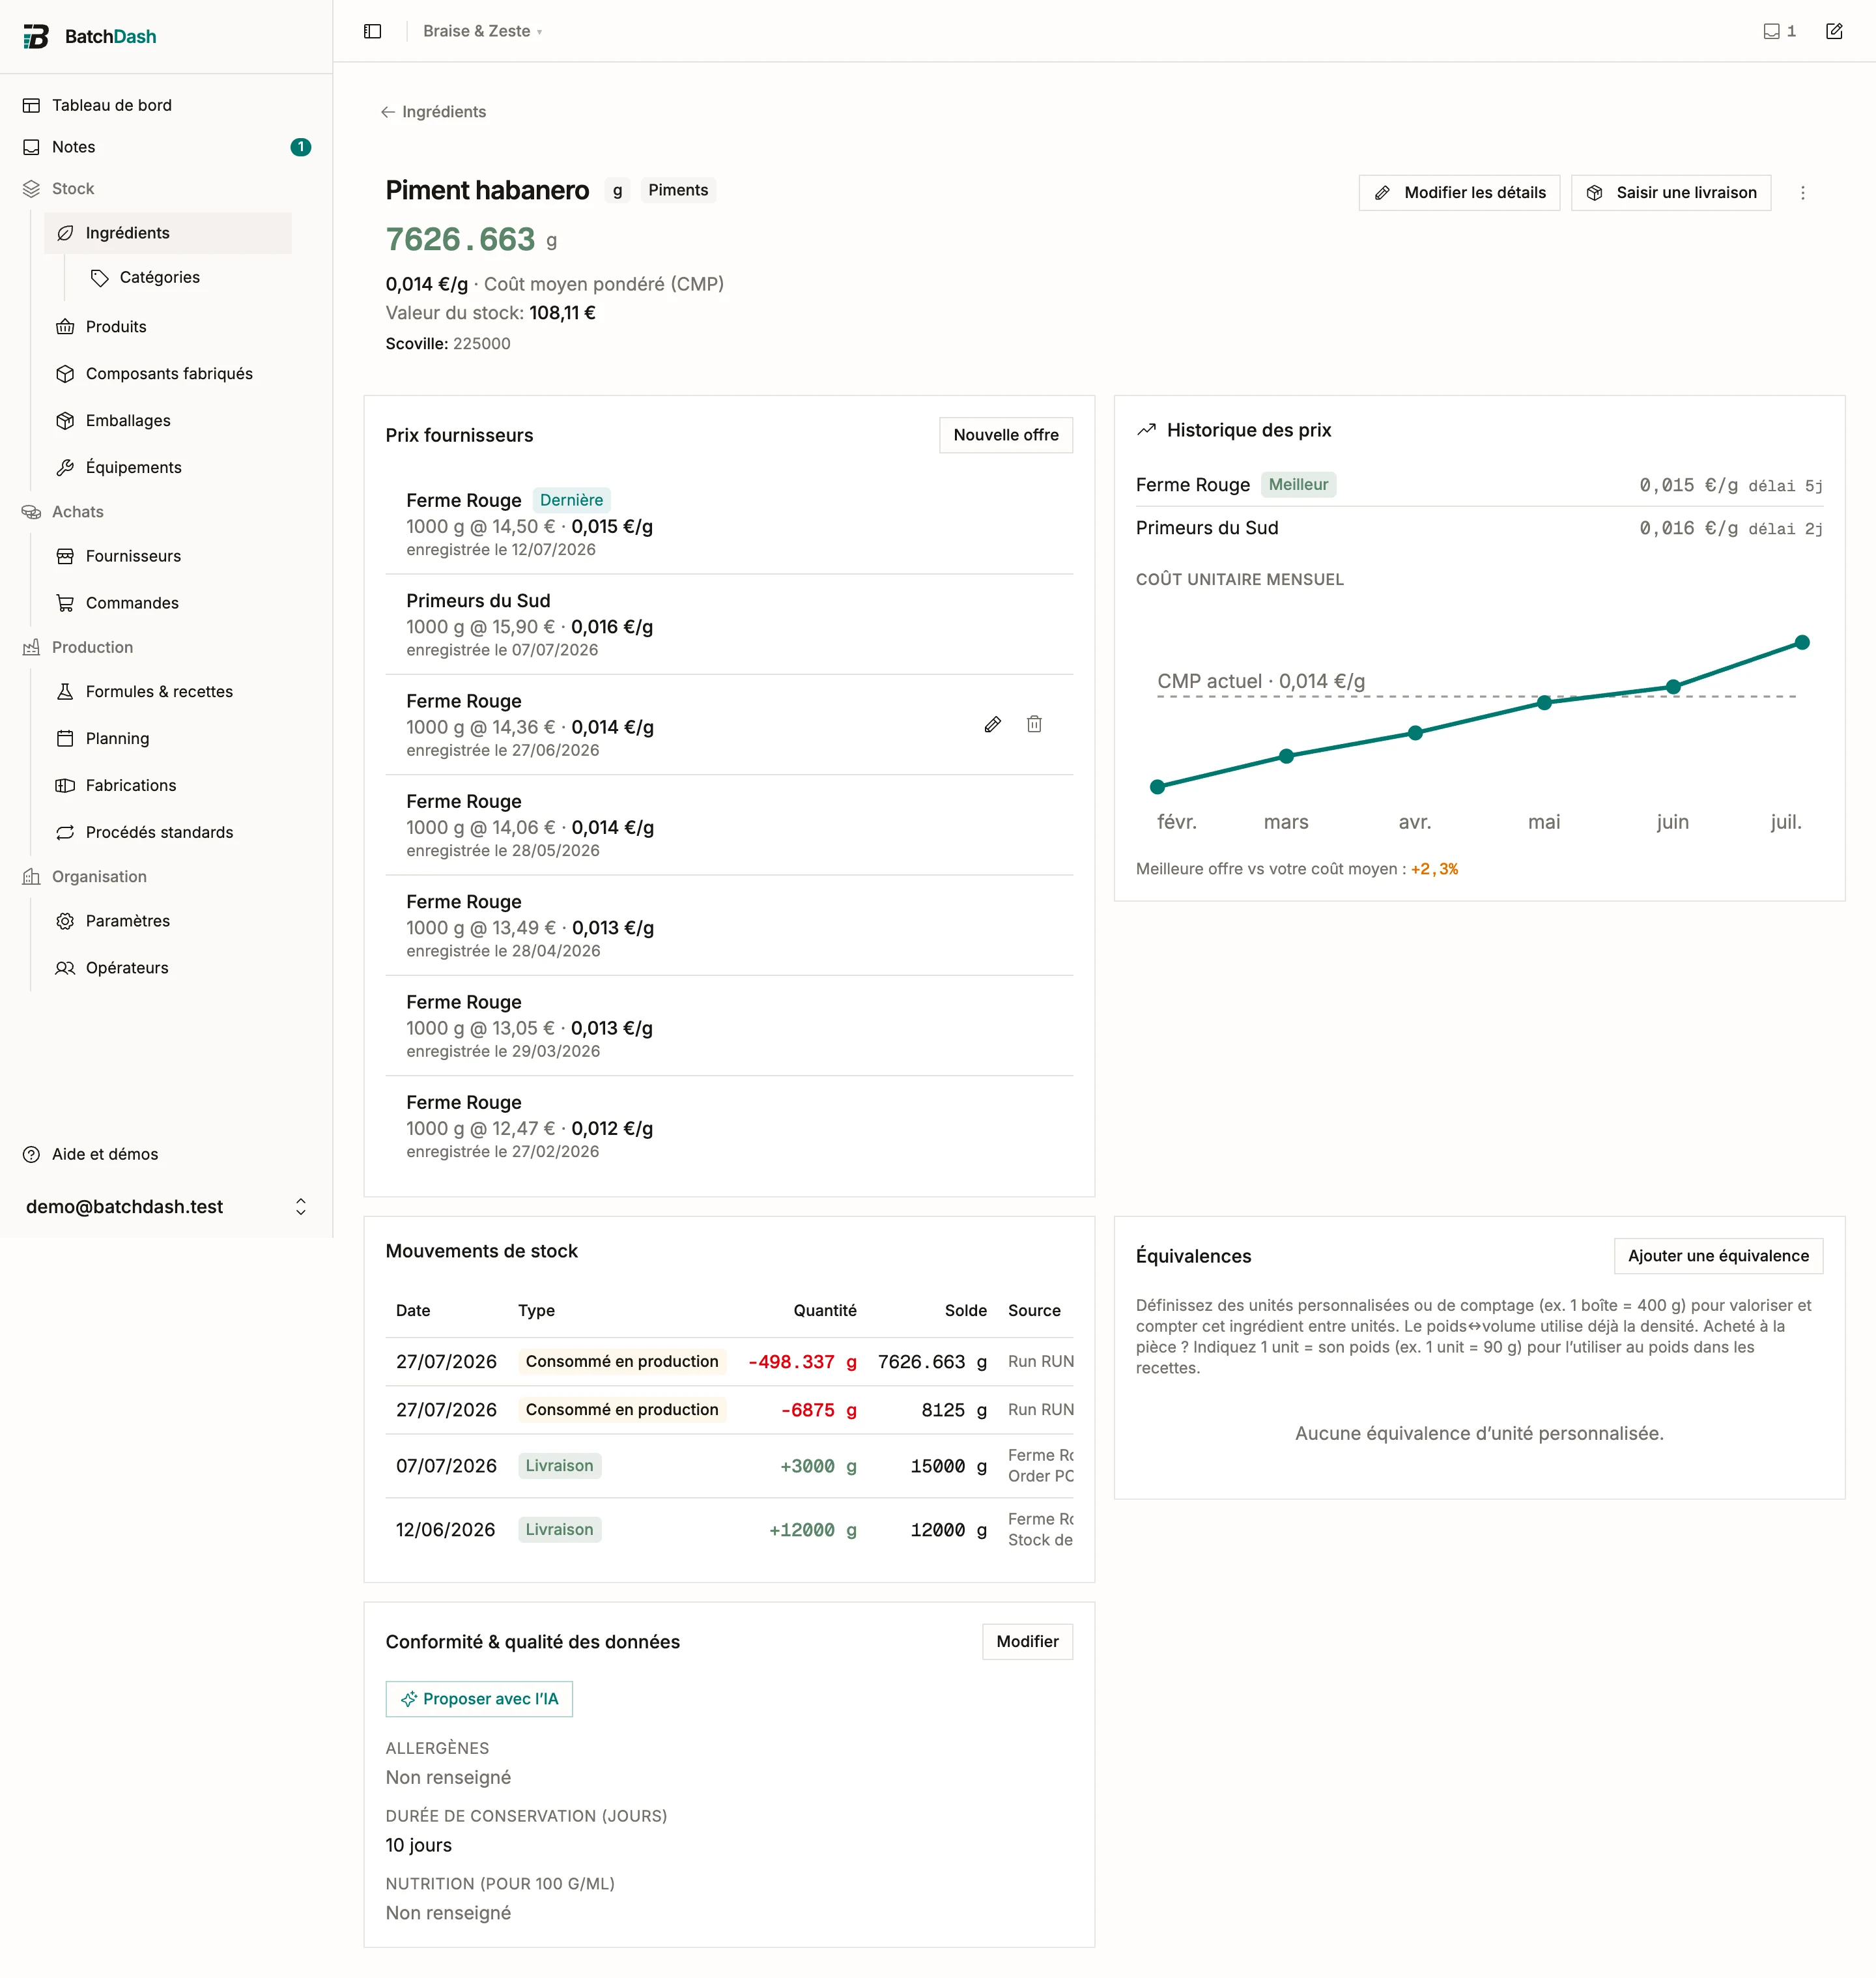The image size is (1876, 1978).
Task: Click the Piments category tag
Action: (x=678, y=190)
